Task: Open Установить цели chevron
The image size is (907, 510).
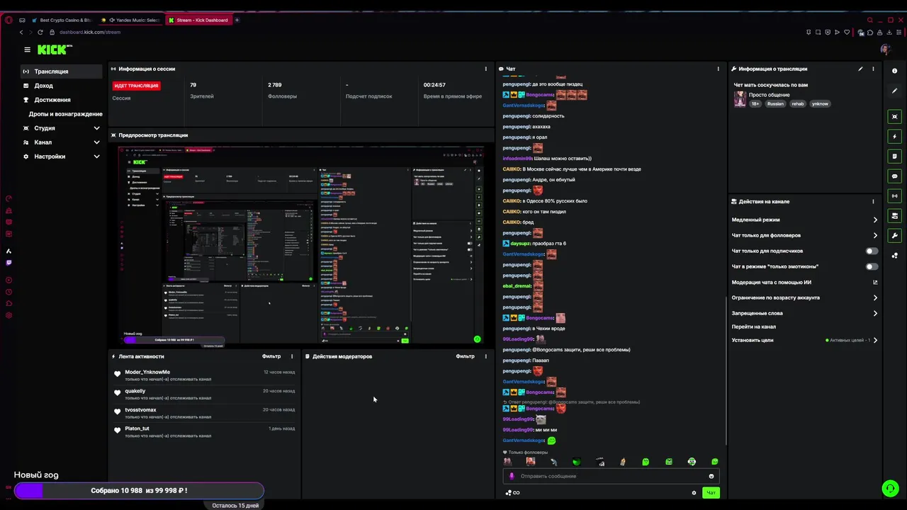Action: (x=875, y=340)
